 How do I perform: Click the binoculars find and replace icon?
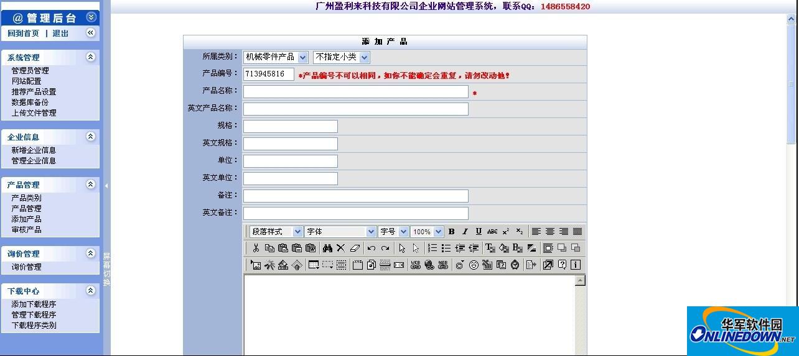click(x=327, y=248)
